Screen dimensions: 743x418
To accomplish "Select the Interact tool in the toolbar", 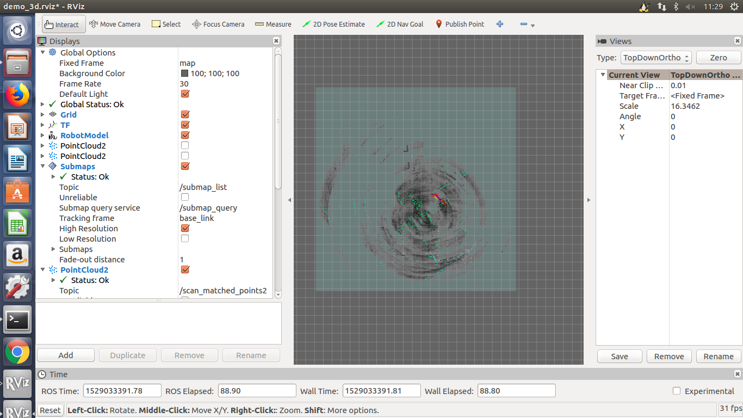I will point(63,24).
